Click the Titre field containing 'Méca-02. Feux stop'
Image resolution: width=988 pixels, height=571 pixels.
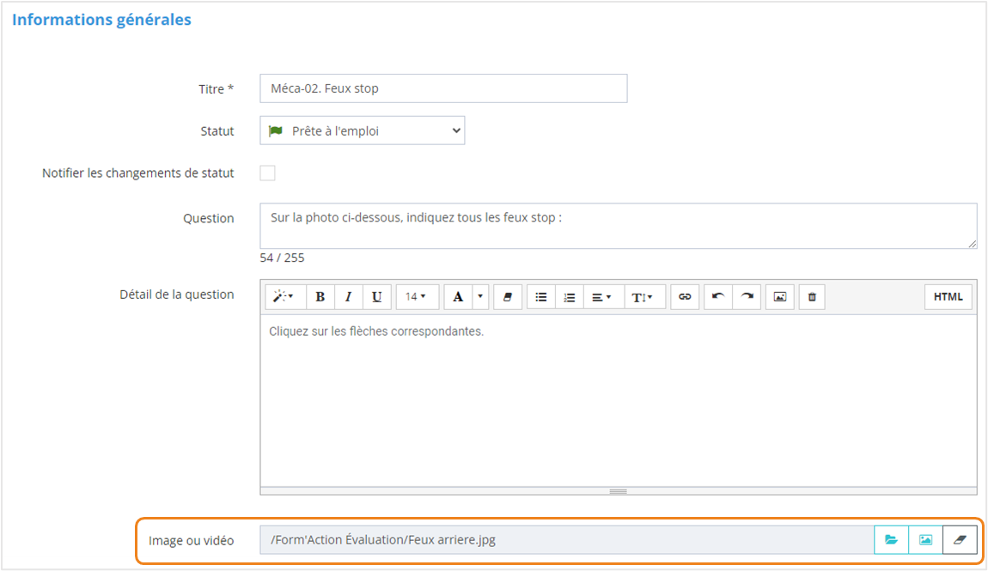tap(443, 88)
